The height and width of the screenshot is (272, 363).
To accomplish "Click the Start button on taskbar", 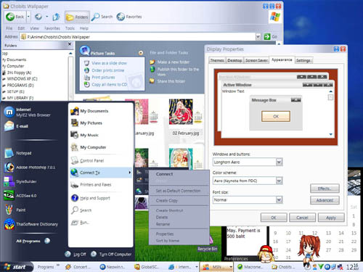I will tap(17, 267).
